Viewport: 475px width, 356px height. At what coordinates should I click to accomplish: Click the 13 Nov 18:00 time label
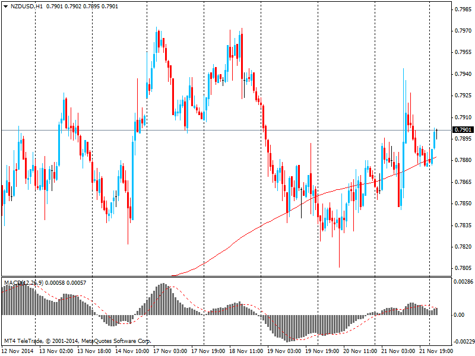pyautogui.click(x=94, y=351)
